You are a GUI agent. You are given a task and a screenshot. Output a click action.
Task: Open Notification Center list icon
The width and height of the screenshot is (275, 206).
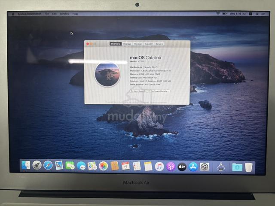pos(263,14)
